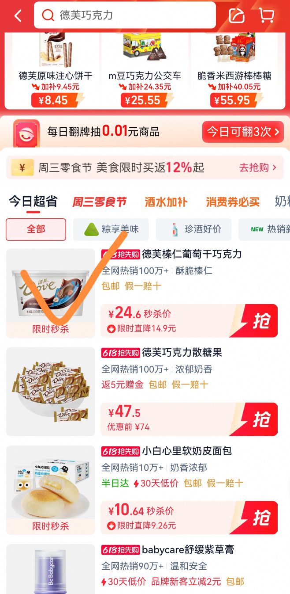Open the 德芙巧克力散糖果 product thumbnail

50,392
